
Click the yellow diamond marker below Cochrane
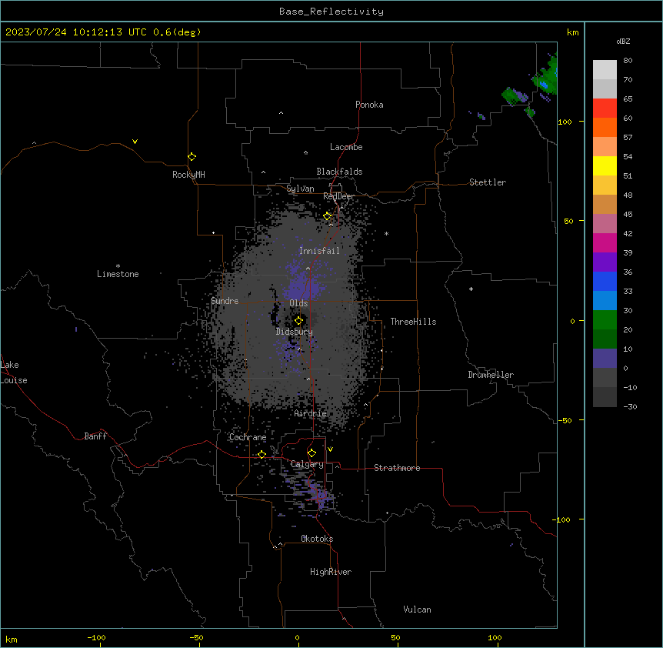click(x=262, y=454)
